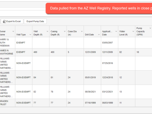
Task: Click the Export Pump Data button
Action: click(x=35, y=21)
